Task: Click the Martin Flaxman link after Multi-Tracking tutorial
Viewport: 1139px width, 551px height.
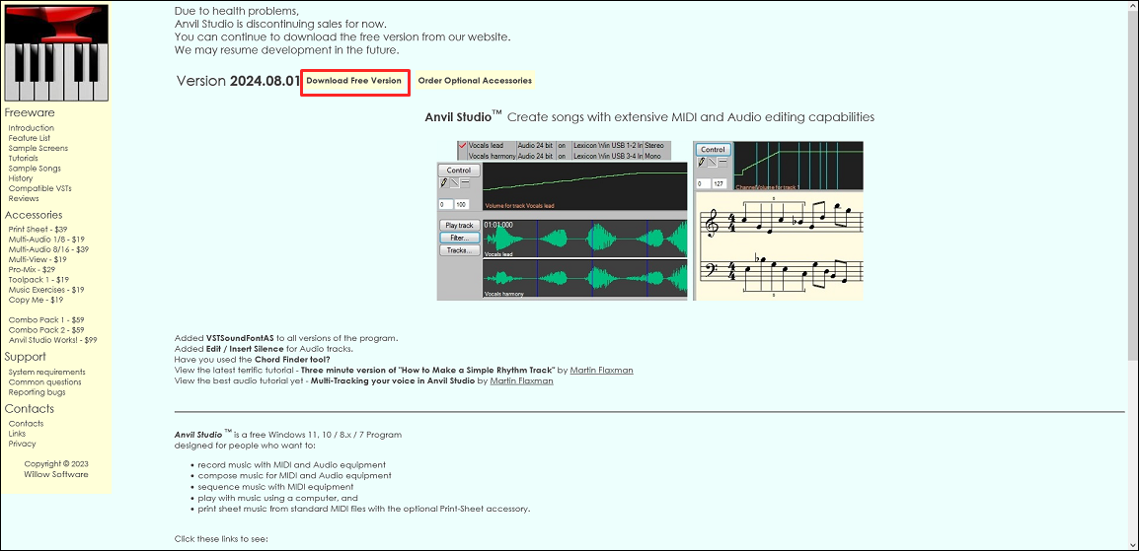Action: point(521,380)
